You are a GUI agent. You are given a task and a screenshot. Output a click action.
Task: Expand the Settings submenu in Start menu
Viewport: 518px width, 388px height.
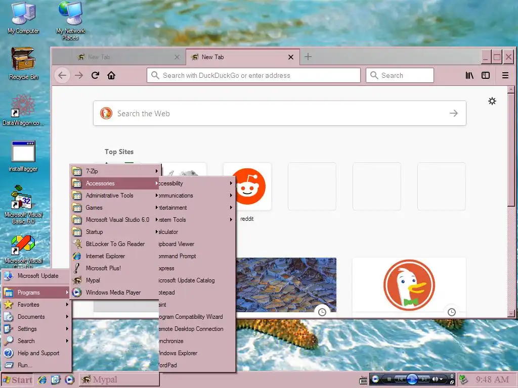(36, 329)
